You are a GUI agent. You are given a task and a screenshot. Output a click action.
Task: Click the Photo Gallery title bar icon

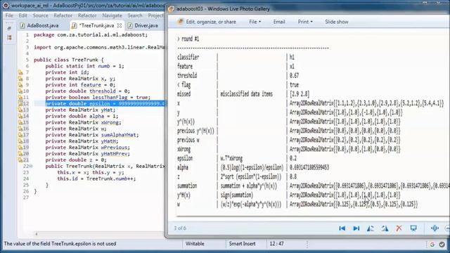(171, 8)
